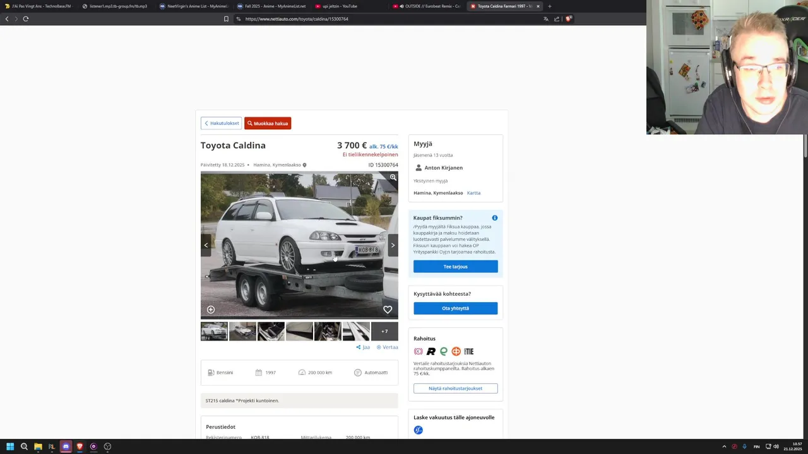Open the Kartta map link
Screen dimensions: 808x454
[473, 193]
